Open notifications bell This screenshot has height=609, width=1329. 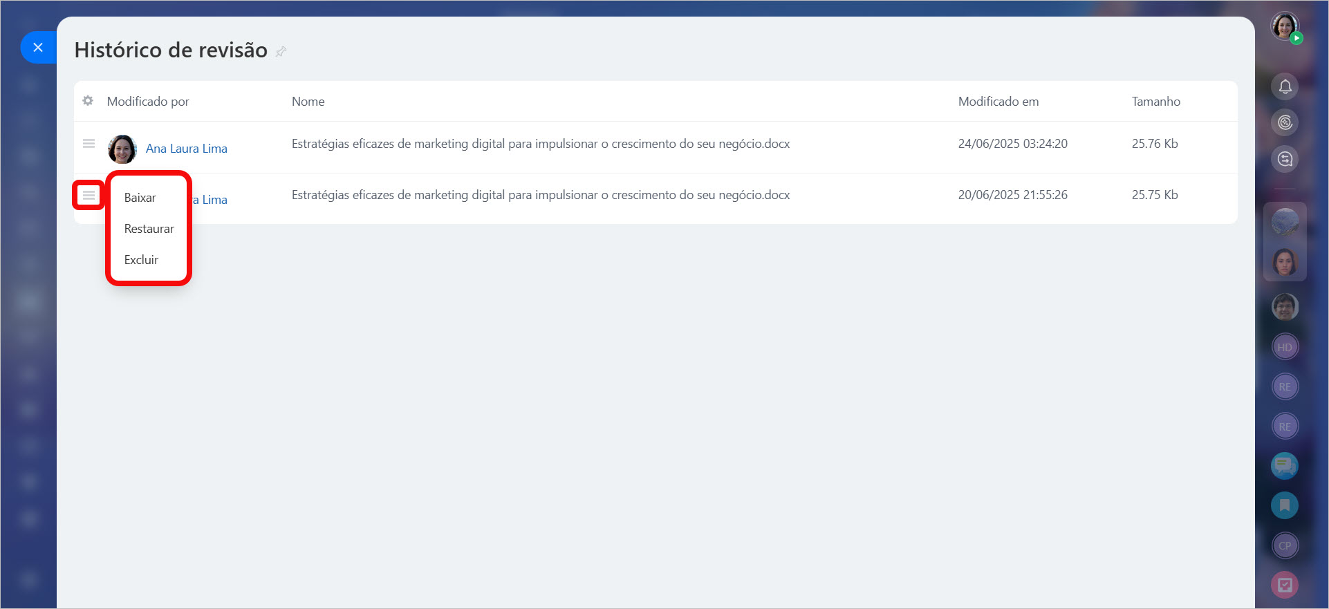[1285, 86]
